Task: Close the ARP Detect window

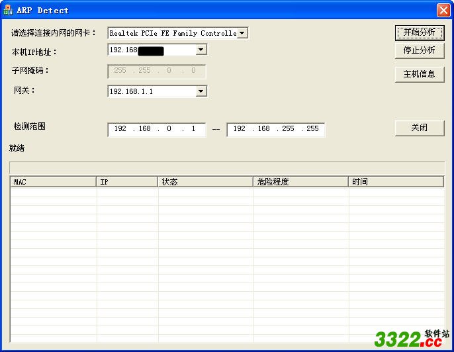Action: click(x=443, y=10)
